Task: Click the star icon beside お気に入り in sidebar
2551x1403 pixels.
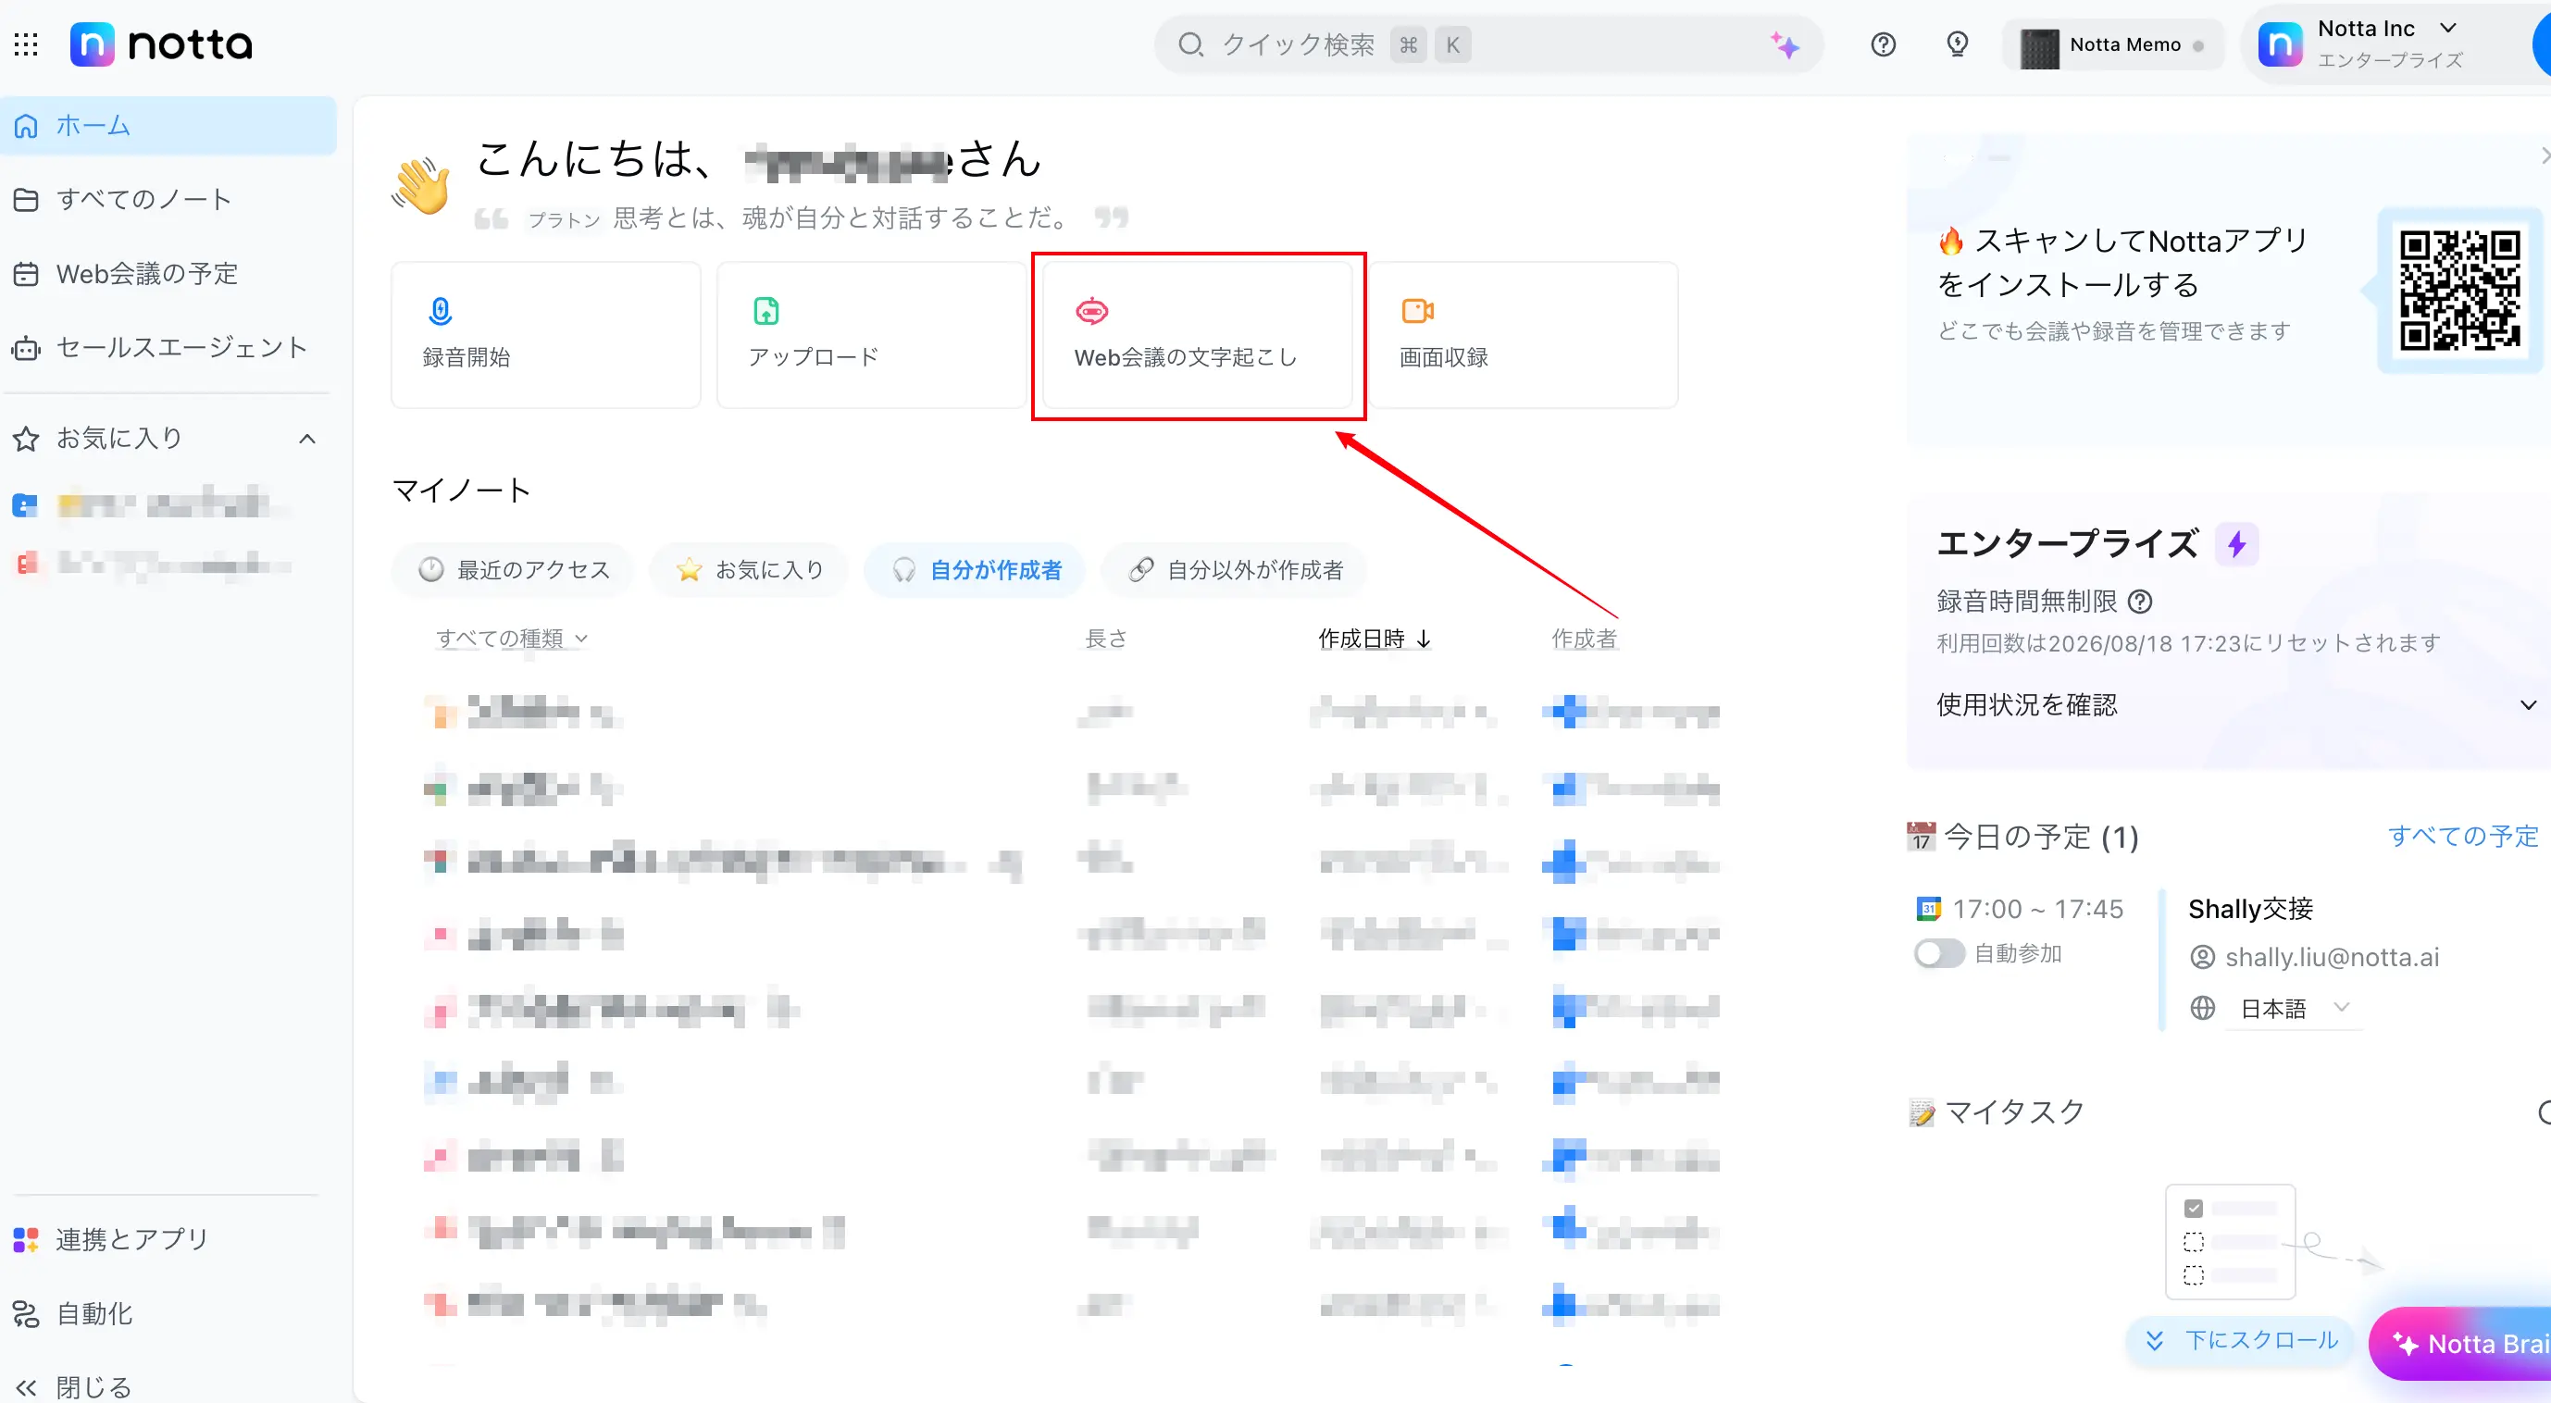Action: [26, 439]
